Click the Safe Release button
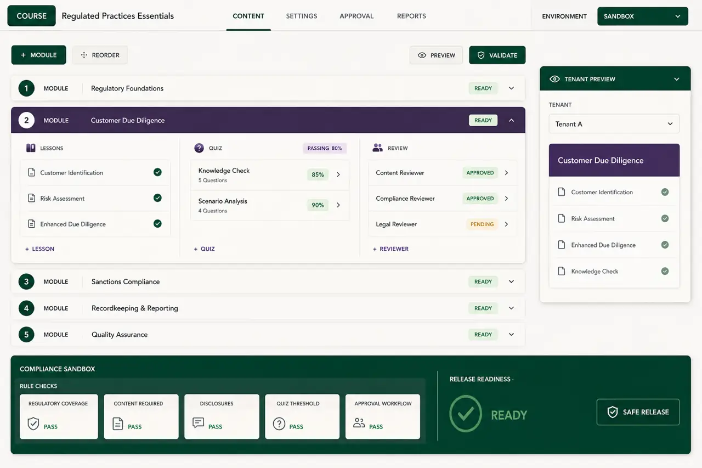 click(x=638, y=412)
